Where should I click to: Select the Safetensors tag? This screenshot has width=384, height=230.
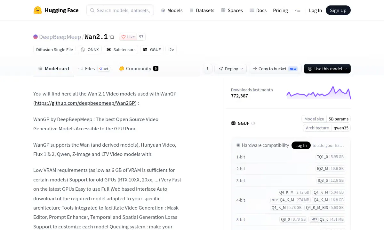121,50
